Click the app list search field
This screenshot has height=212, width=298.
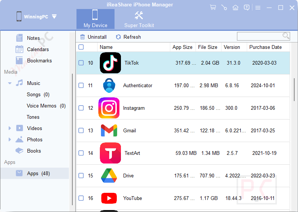pos(263,36)
